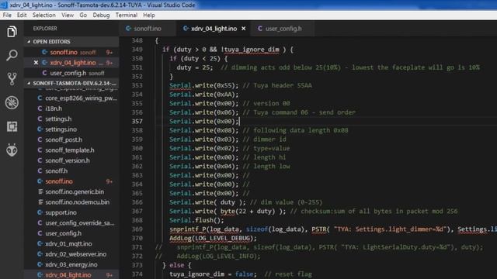The image size is (497, 279).
Task: Open the PlatformIO alien icon
Action: click(12, 150)
